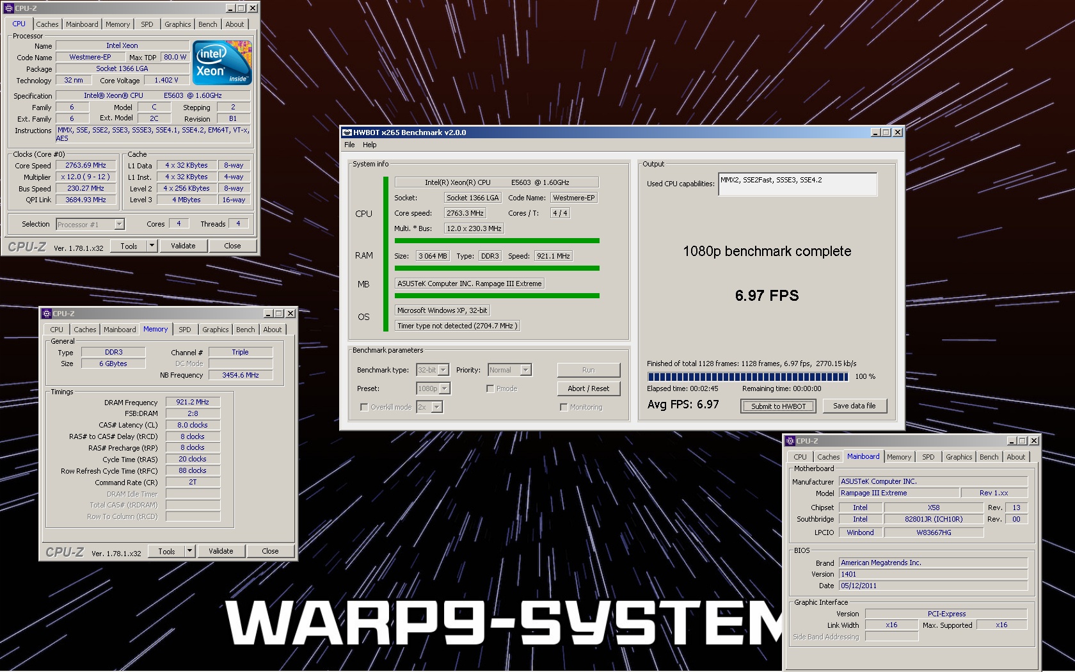Image resolution: width=1075 pixels, height=672 pixels.
Task: Minimize the CPU-Z Memory window
Action: (268, 314)
